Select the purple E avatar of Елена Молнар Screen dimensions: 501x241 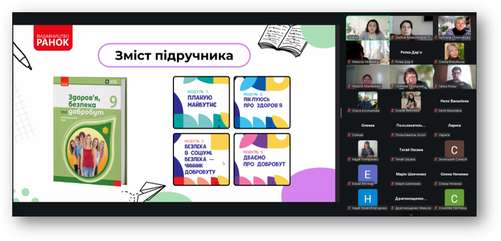coord(367,173)
